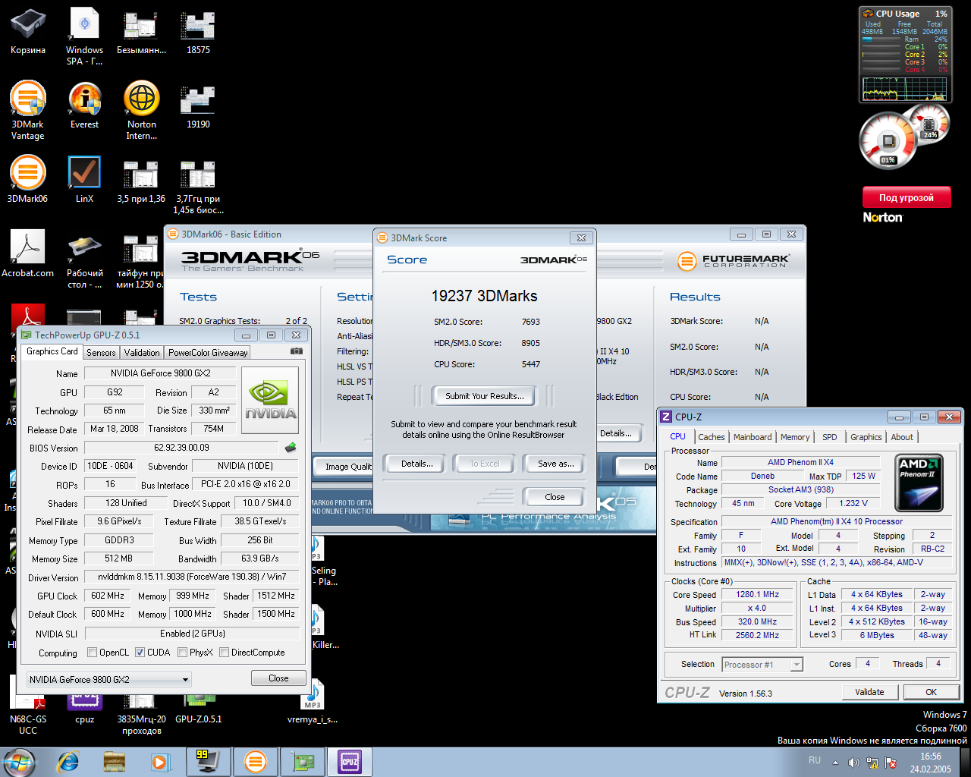Select the 18575 screenshot file on desktop

[198, 31]
